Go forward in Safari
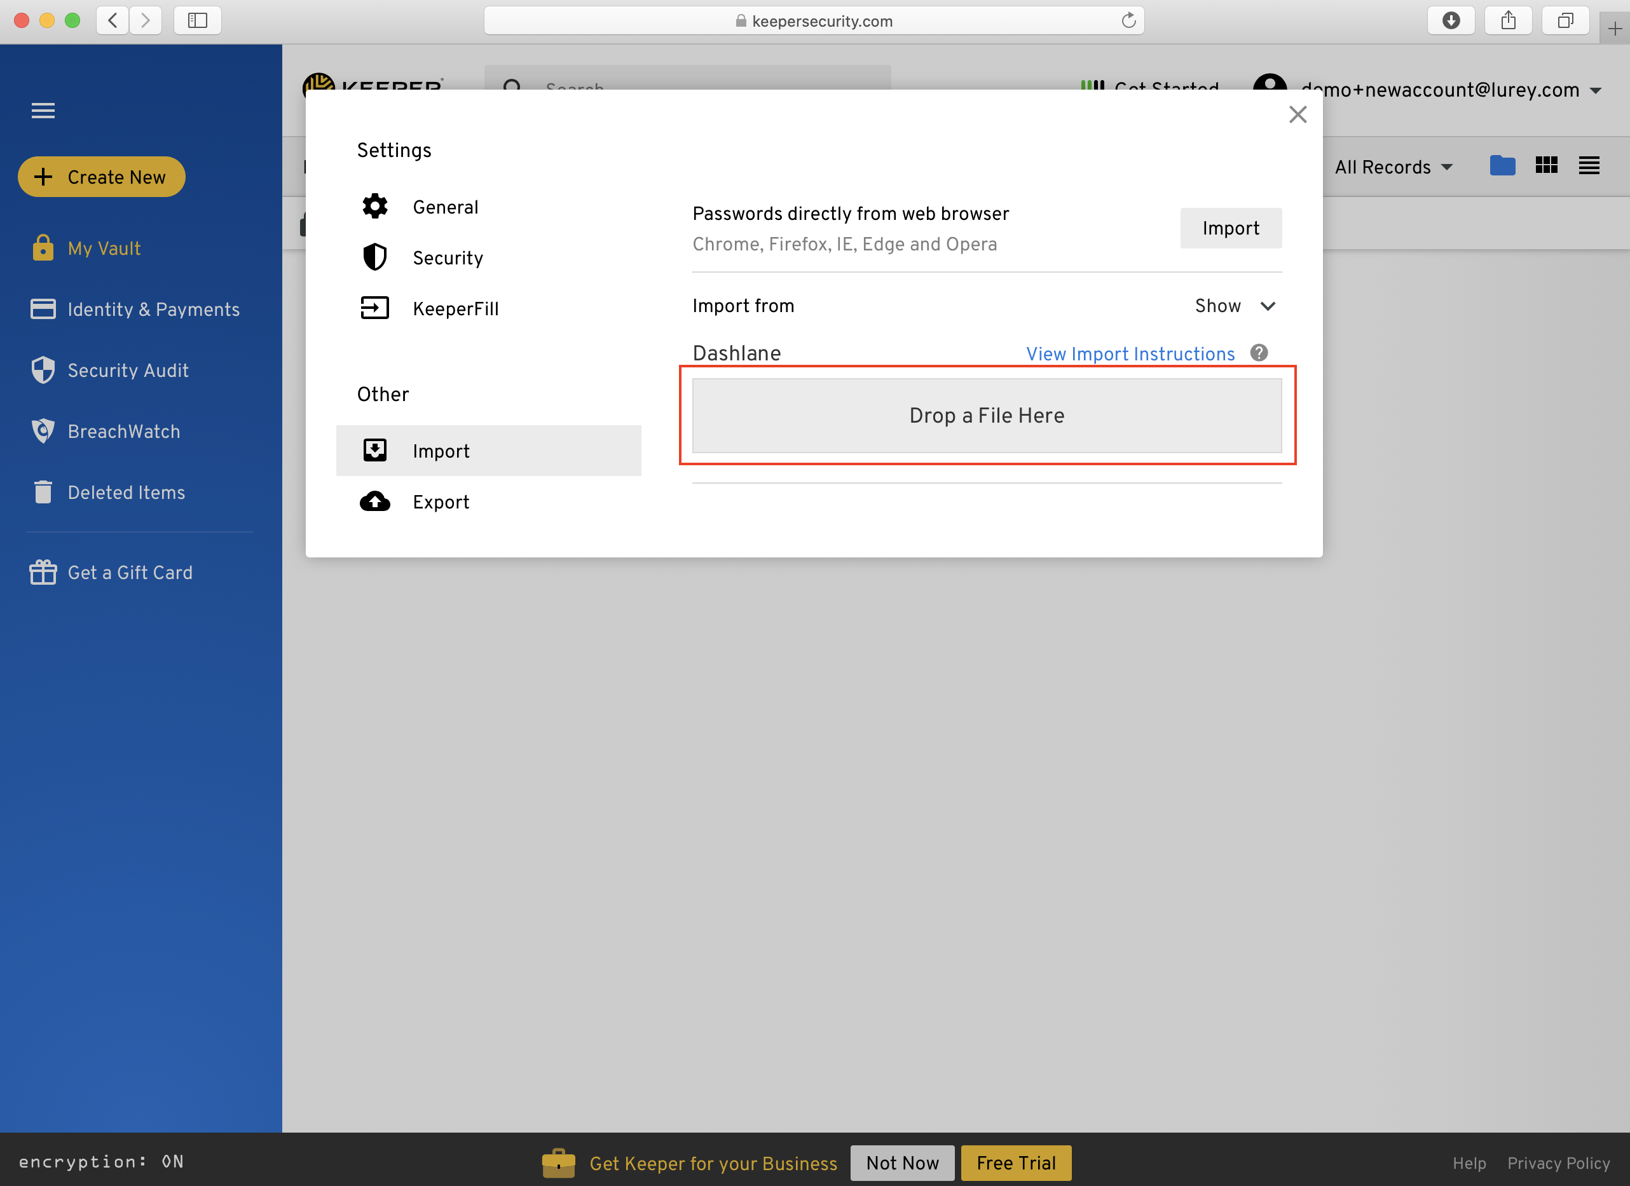Screen dimensions: 1630x1186 (146, 20)
